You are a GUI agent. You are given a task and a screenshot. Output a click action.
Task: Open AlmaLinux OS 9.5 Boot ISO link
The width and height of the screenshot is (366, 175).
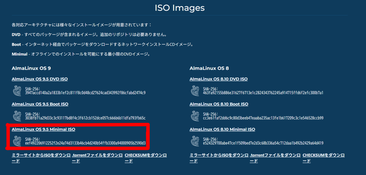(x=40, y=104)
